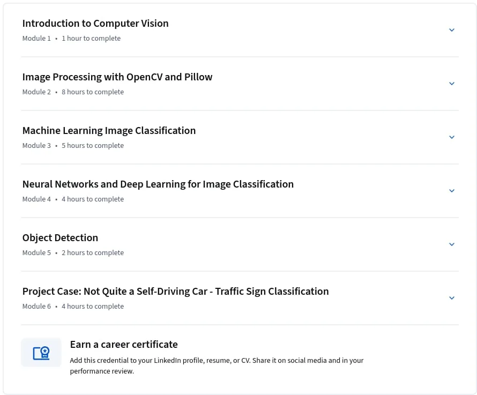Click Module 1 one hour label
The height and width of the screenshot is (395, 477).
[71, 39]
